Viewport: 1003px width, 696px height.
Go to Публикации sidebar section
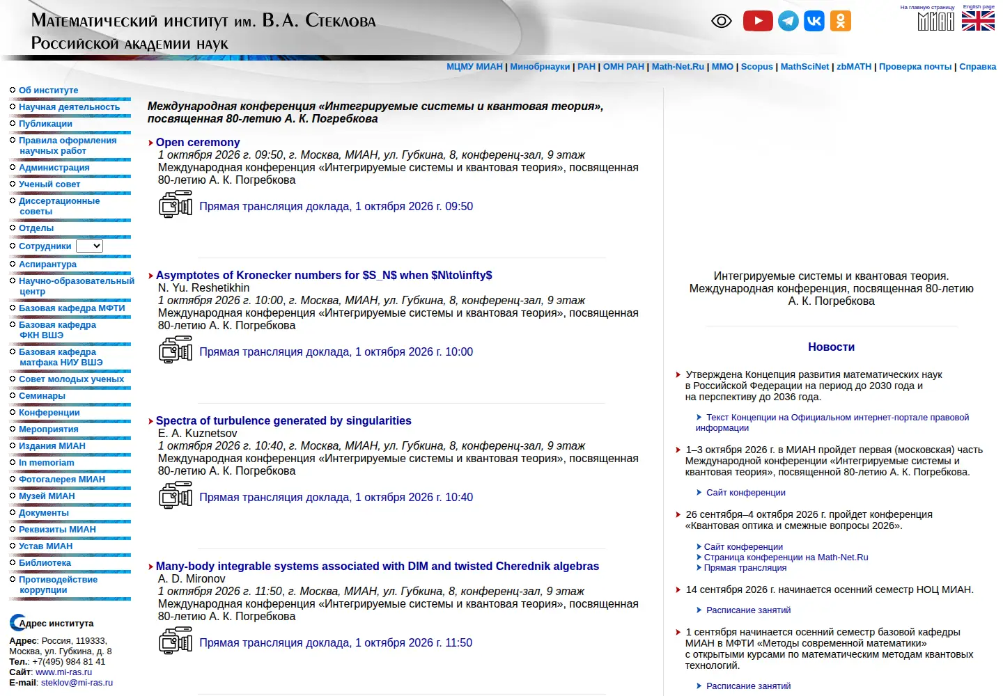pyautogui.click(x=45, y=124)
